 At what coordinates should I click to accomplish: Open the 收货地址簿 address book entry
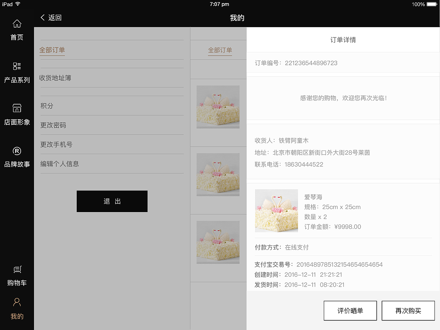pos(55,78)
